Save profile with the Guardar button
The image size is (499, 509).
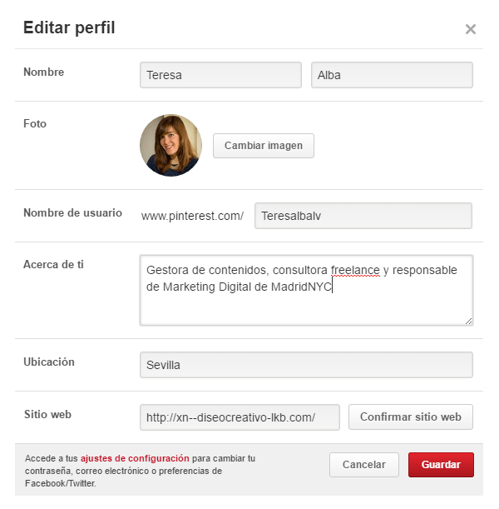tap(441, 465)
